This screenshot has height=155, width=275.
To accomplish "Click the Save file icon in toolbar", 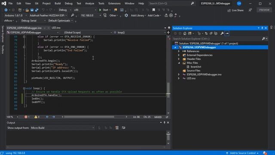I will 32,10.
